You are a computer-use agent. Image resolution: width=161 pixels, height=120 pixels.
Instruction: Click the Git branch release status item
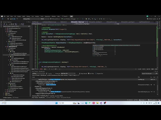[142, 100]
